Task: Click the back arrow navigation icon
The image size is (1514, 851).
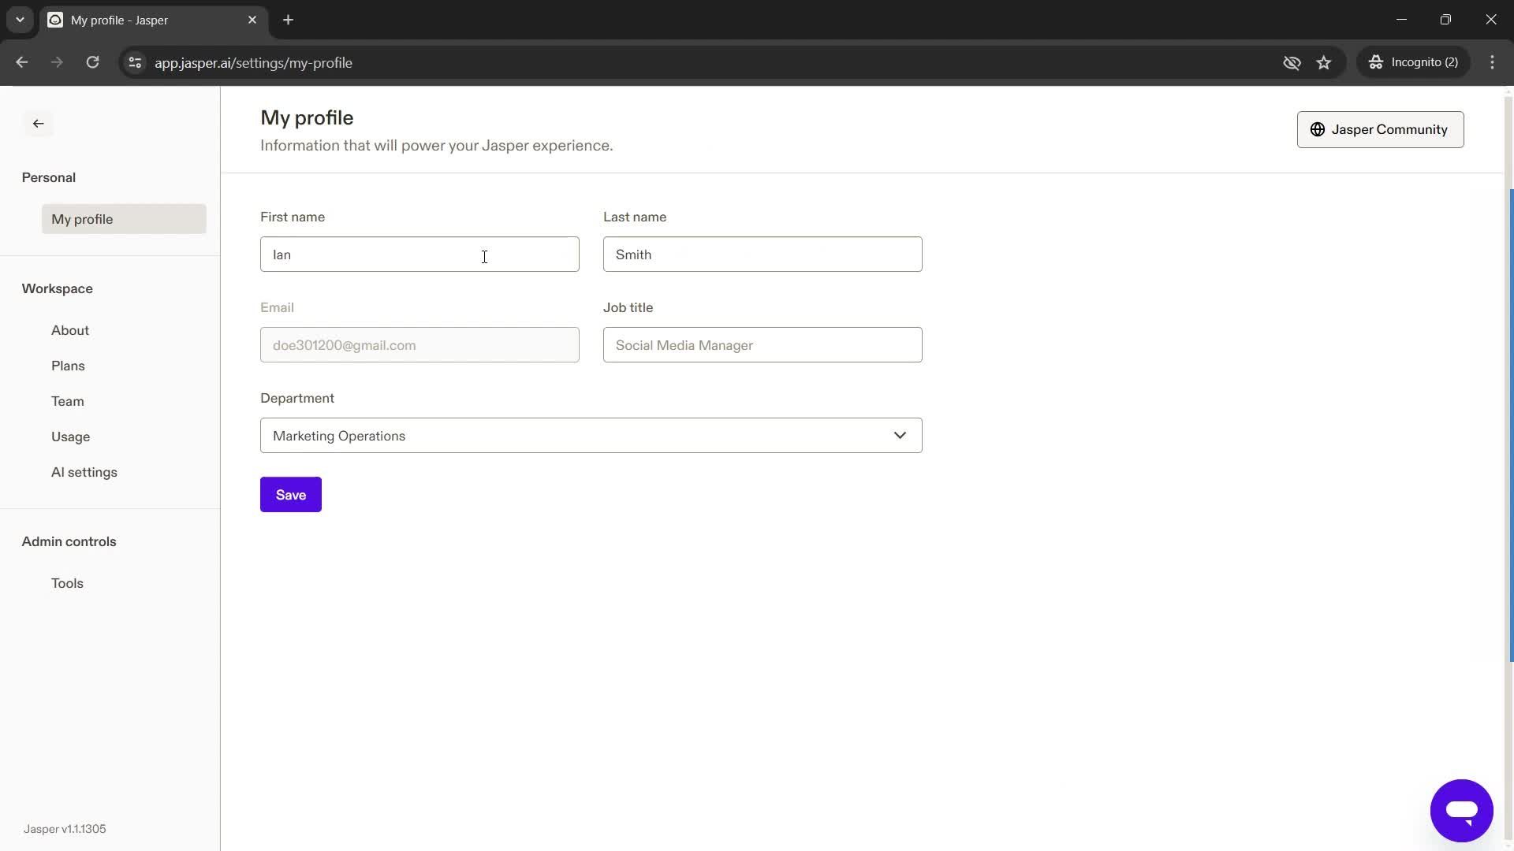Action: [x=37, y=124]
